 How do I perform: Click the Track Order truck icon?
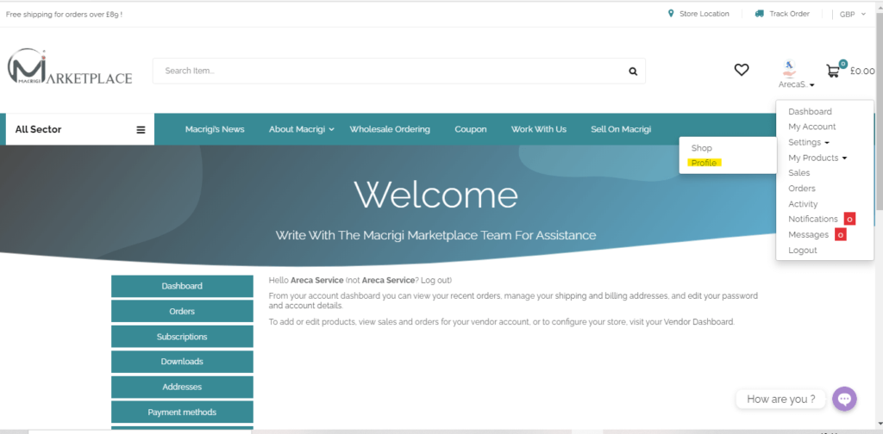[x=760, y=14]
